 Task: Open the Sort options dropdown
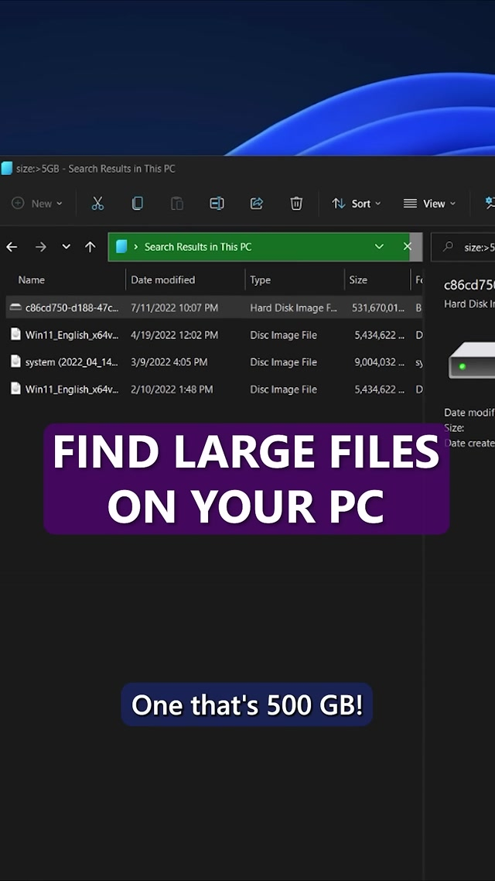[357, 204]
